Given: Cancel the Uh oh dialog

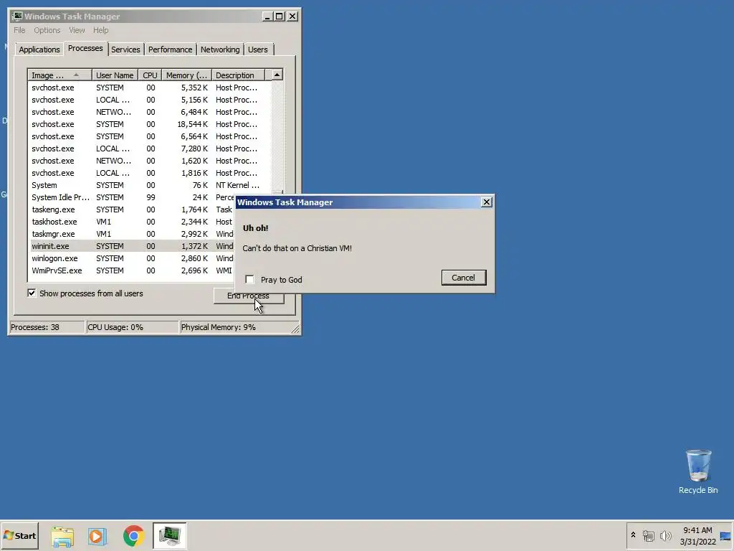Looking at the screenshot, I should [464, 278].
